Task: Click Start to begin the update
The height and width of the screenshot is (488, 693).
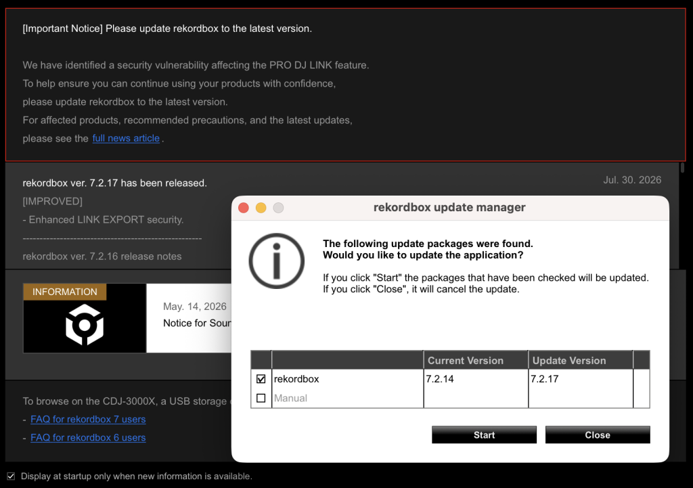Action: click(x=484, y=435)
